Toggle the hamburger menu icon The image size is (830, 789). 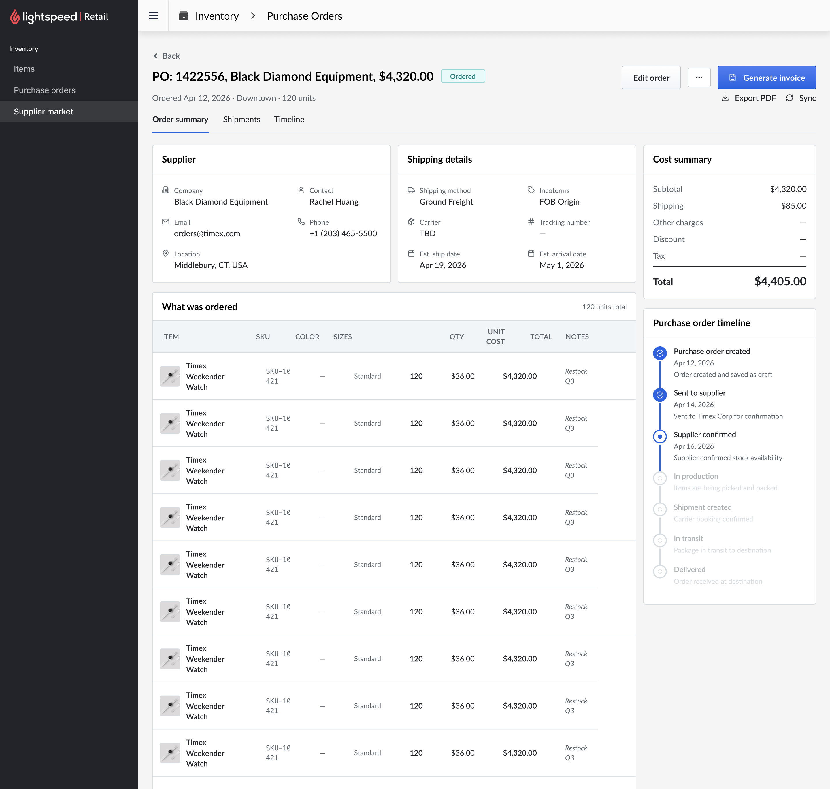pyautogui.click(x=153, y=16)
